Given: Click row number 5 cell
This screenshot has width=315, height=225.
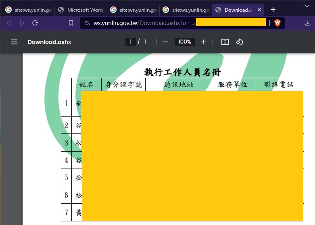Looking at the screenshot, I should (x=66, y=177).
